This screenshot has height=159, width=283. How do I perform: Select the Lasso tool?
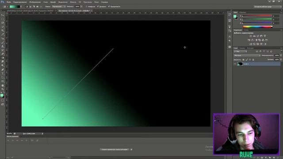(x=3, y=23)
